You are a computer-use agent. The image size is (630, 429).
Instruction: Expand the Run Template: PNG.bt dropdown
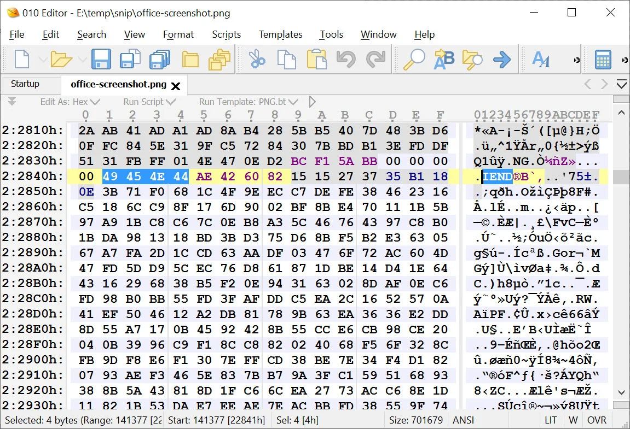pos(248,102)
